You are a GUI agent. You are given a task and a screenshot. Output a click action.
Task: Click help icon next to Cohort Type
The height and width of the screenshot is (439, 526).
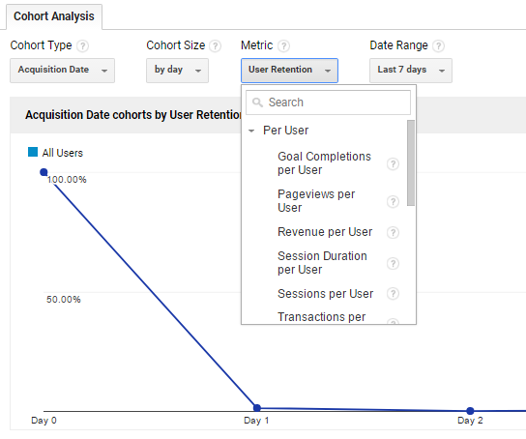[x=82, y=46]
